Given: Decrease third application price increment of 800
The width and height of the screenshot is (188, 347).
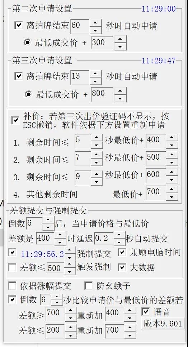Looking at the screenshot, I should point(120,98).
